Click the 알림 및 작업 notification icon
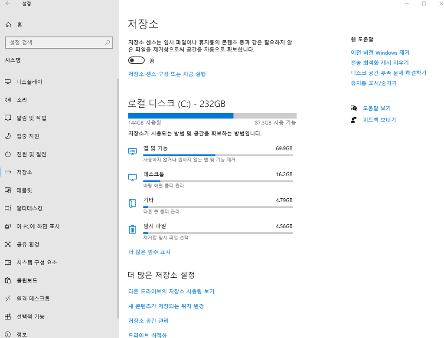 8,118
